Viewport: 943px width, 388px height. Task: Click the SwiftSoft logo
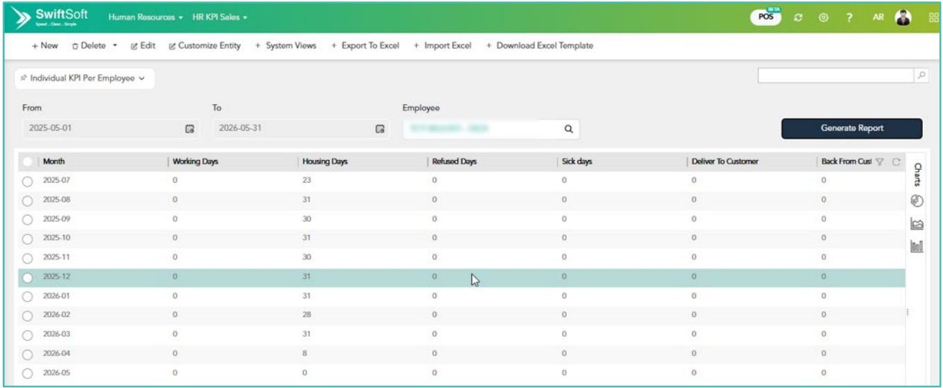[x=51, y=16]
